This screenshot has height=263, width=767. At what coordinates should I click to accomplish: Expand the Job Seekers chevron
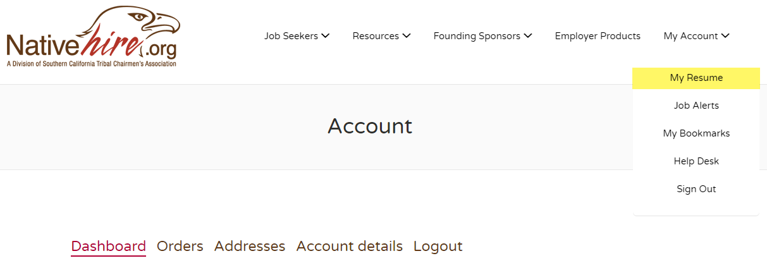(326, 36)
